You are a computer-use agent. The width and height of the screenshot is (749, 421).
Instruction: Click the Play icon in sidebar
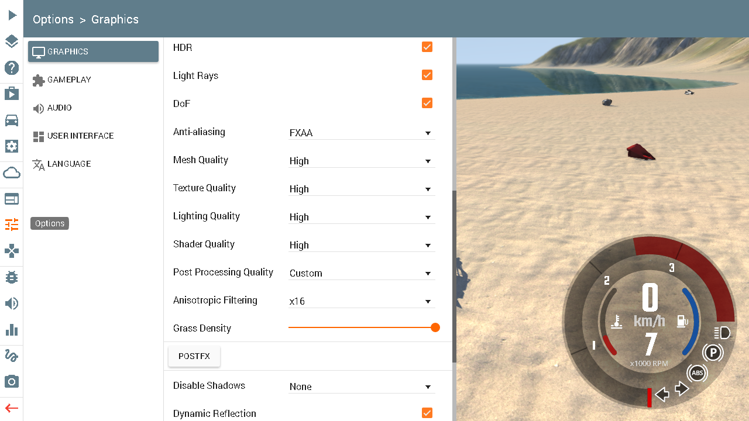[12, 15]
